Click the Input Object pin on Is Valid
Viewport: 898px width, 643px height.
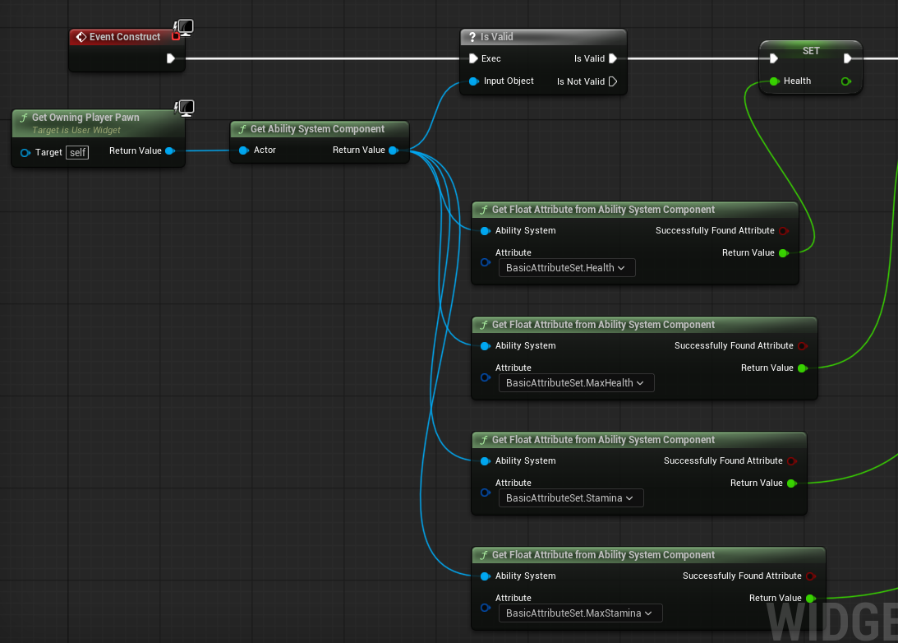(x=473, y=81)
